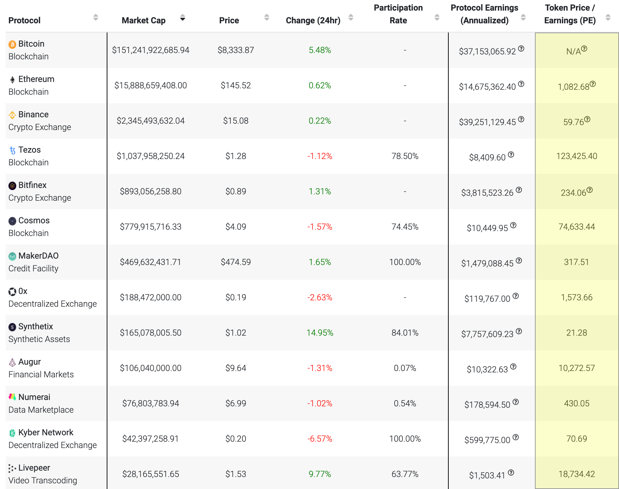This screenshot has height=489, width=619.
Task: Click the Tezos logo icon
Action: pos(12,150)
